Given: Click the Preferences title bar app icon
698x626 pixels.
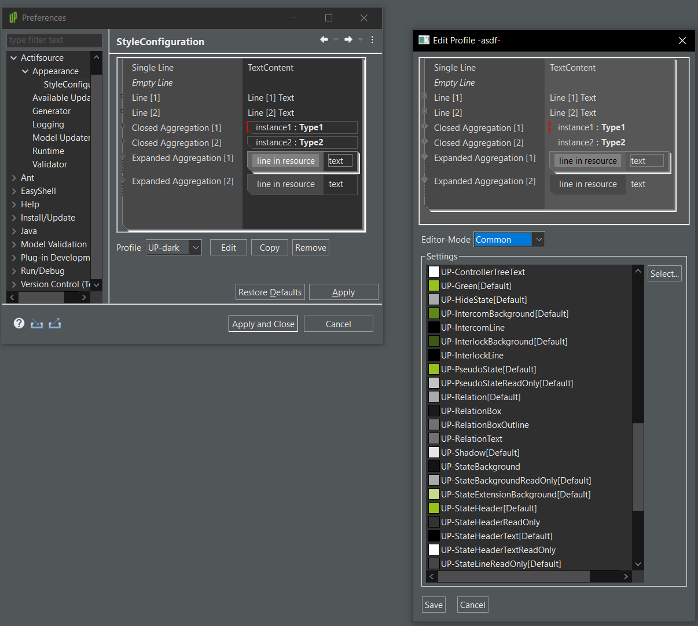Looking at the screenshot, I should click(13, 18).
